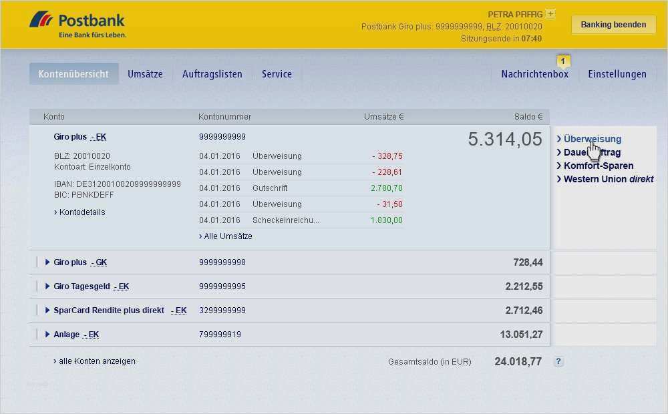Click the Scheckeinreichu... transaction of 1.830,00

(301, 220)
